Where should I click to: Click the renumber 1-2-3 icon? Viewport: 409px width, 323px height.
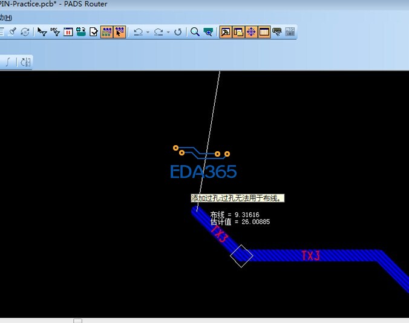point(25,62)
